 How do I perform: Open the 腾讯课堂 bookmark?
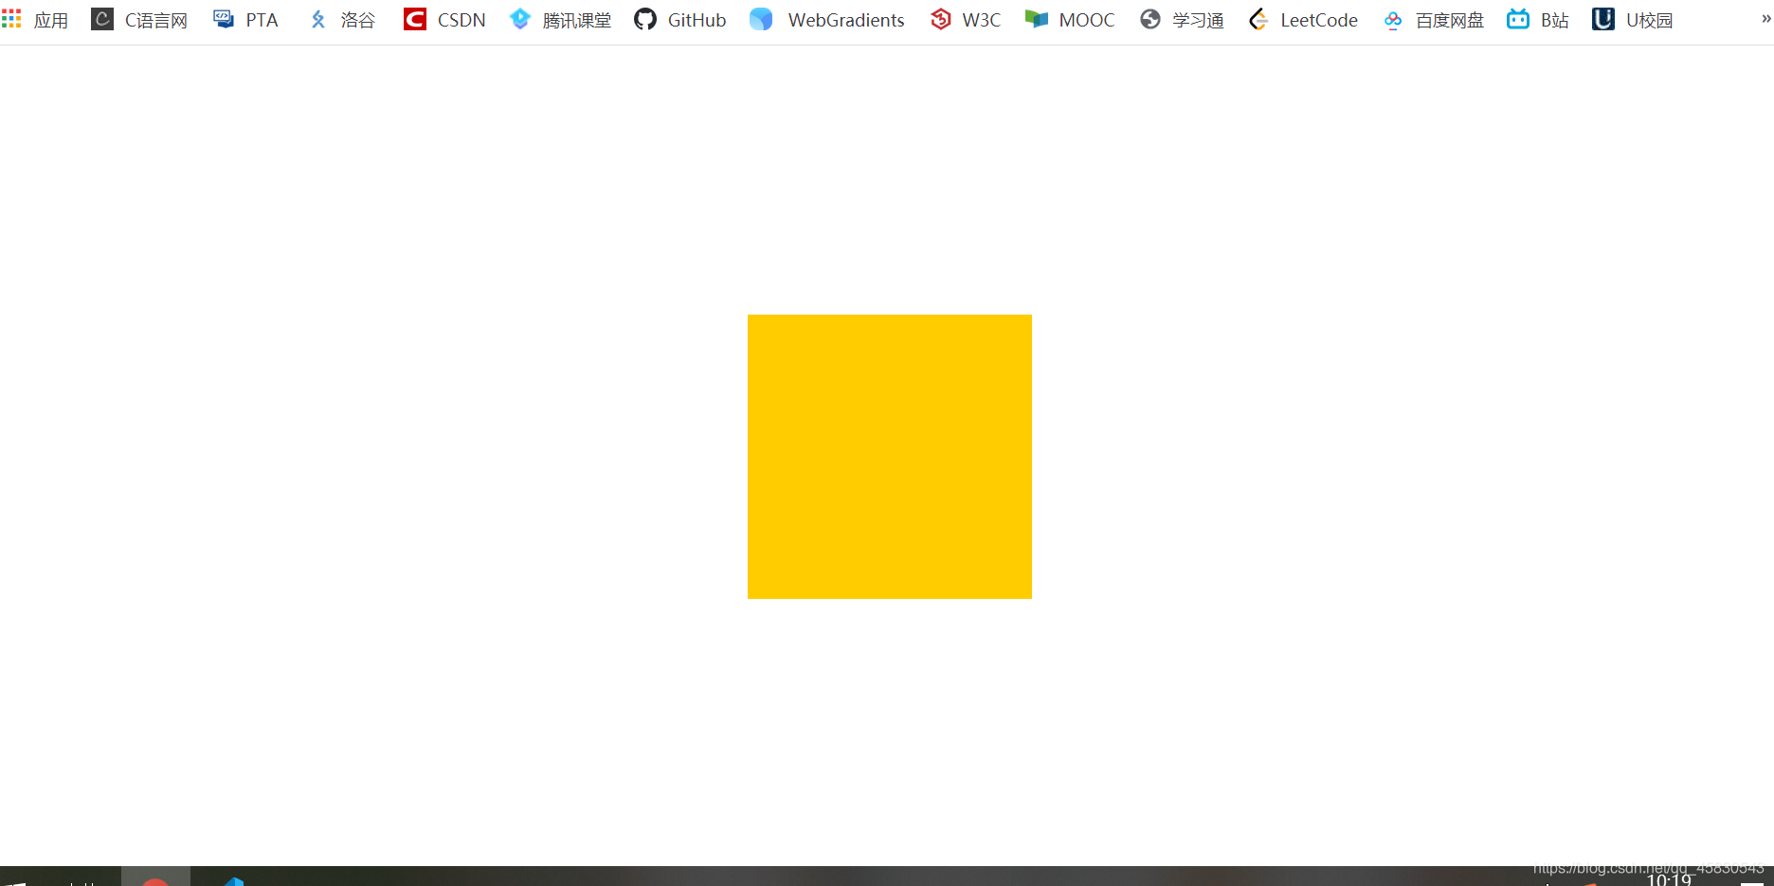[577, 20]
